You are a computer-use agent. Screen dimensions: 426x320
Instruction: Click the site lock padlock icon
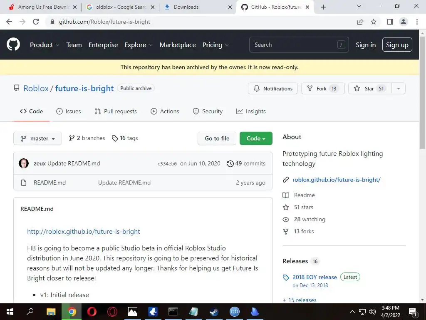[x=53, y=22]
